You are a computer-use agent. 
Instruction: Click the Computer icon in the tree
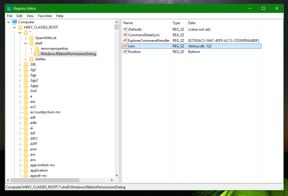click(14, 22)
